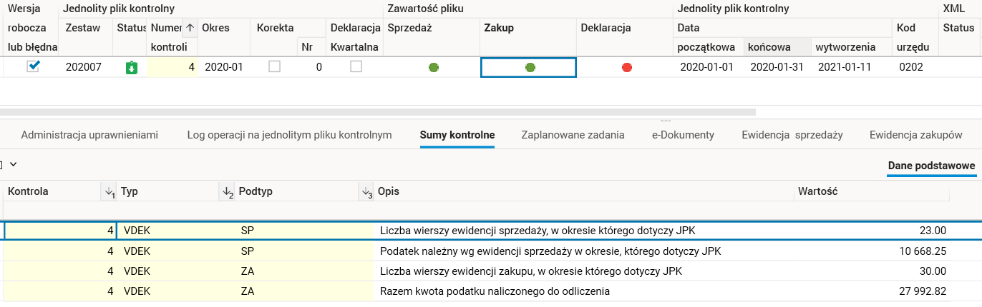The width and height of the screenshot is (982, 307).
Task: Click the red Deklaracja status dot
Action: click(x=627, y=67)
